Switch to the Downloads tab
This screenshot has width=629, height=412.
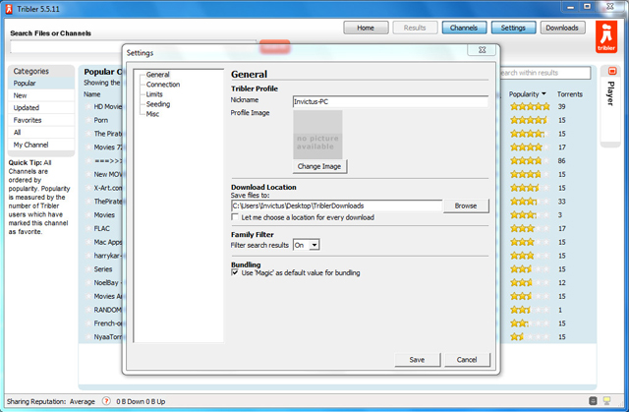(x=561, y=28)
